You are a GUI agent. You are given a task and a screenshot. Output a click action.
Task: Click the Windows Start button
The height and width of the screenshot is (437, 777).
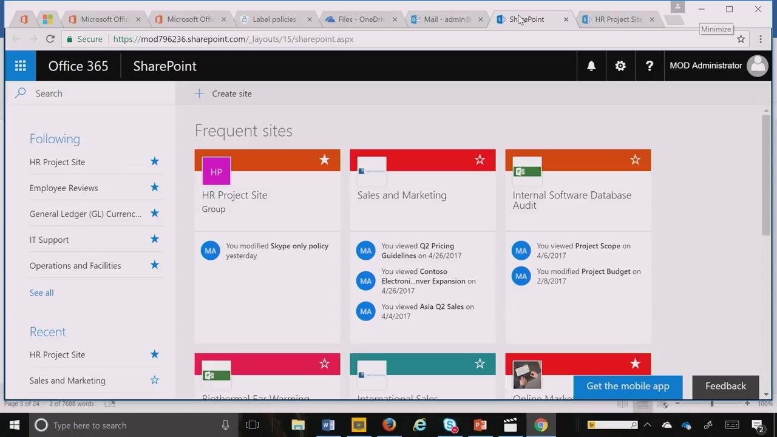click(x=14, y=425)
